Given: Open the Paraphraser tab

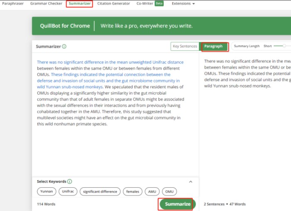Looking at the screenshot, I should [x=13, y=3].
